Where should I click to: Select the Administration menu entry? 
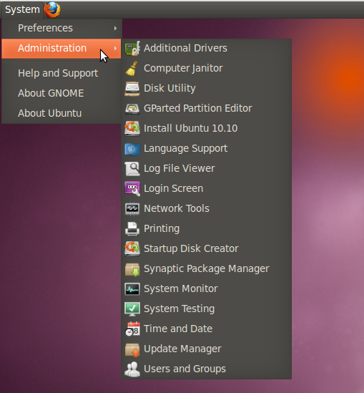tap(62, 49)
